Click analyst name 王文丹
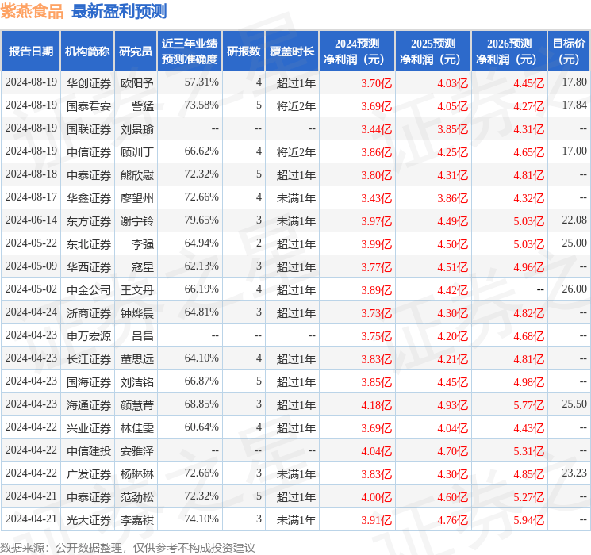The image size is (591, 555). pyautogui.click(x=136, y=290)
